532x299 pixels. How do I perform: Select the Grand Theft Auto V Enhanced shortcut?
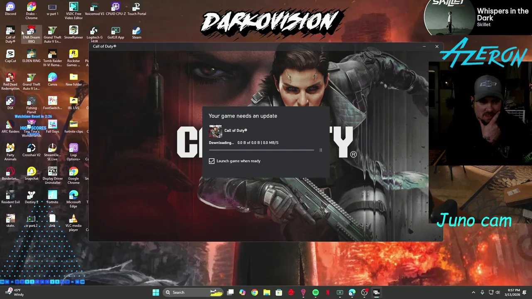(x=52, y=34)
